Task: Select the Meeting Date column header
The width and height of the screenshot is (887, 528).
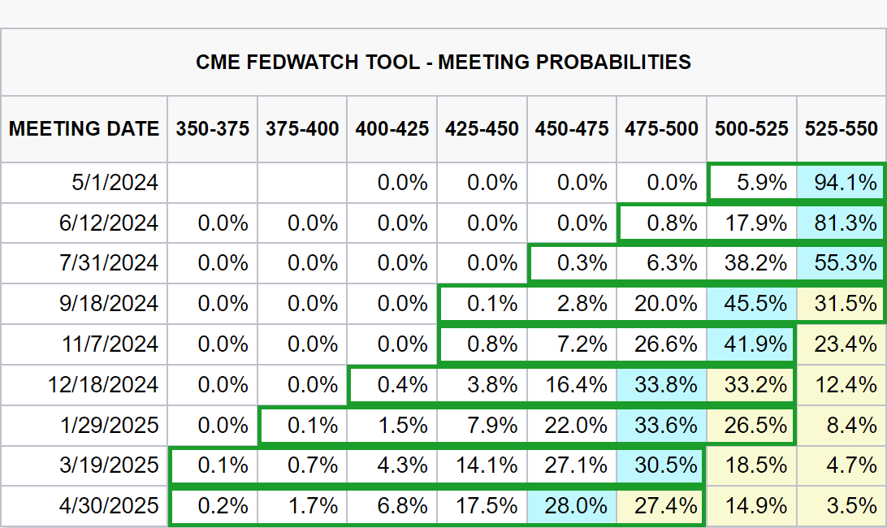Action: tap(84, 129)
